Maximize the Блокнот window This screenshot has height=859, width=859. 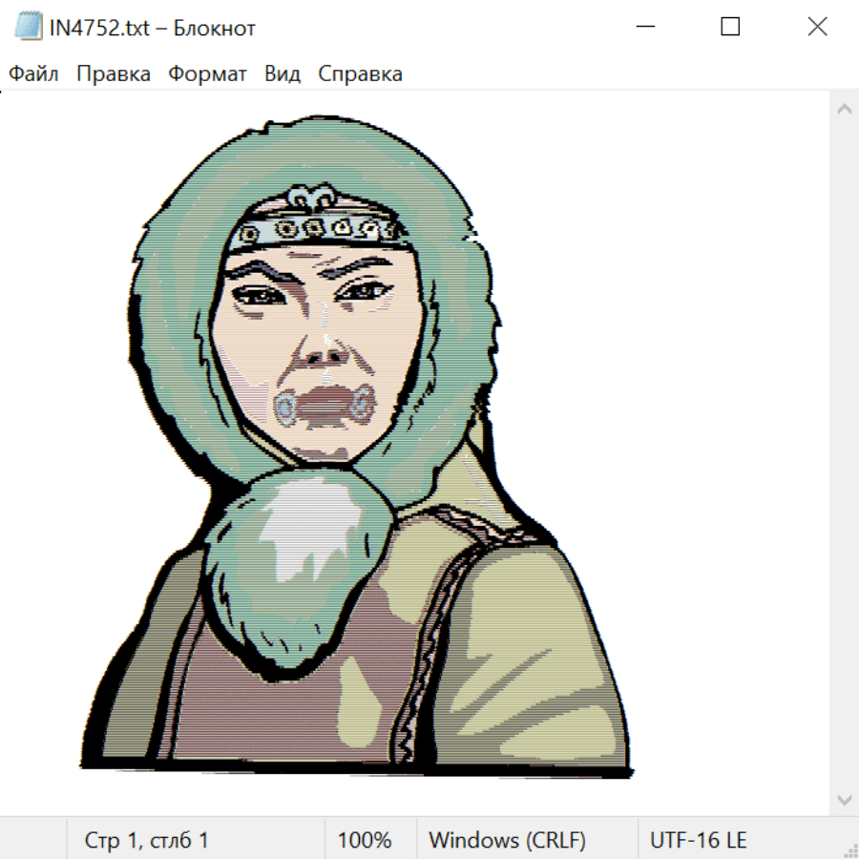tap(730, 27)
